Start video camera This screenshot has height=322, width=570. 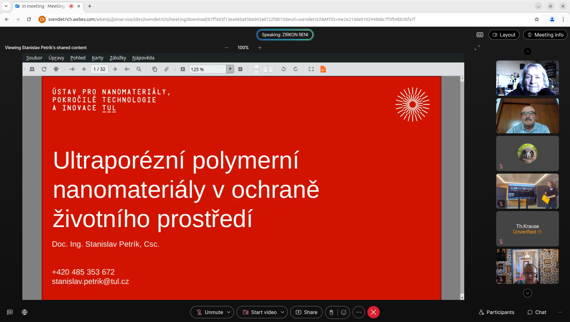pos(260,312)
